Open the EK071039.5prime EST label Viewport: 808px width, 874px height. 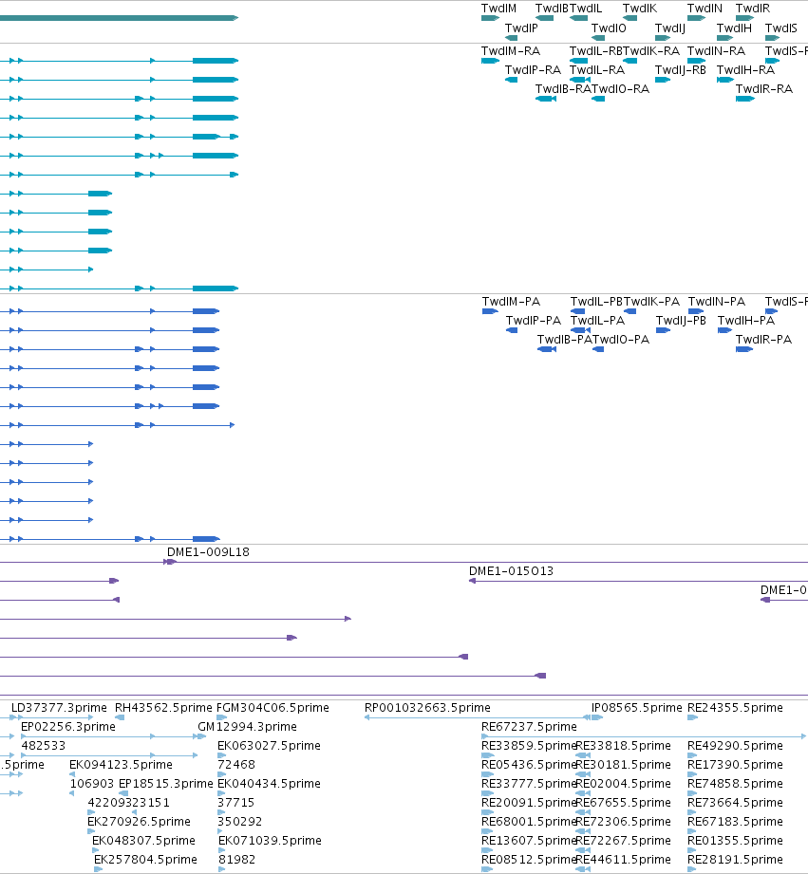(x=270, y=840)
